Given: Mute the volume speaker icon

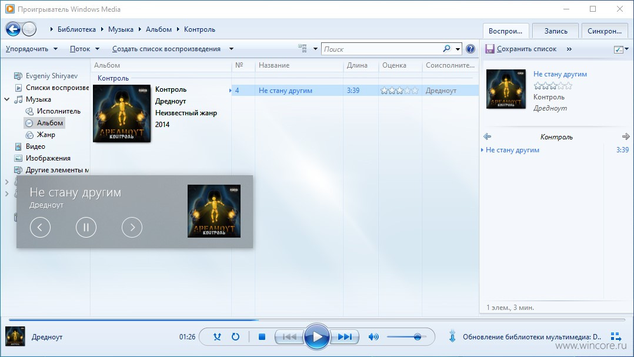Looking at the screenshot, I should (x=373, y=337).
